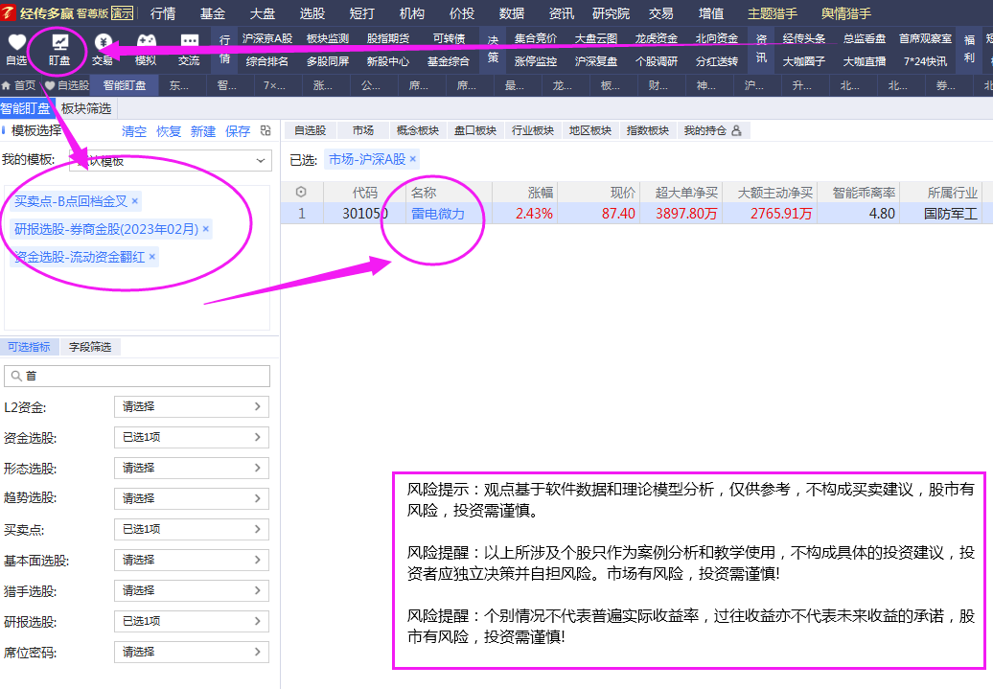The height and width of the screenshot is (689, 993).
Task: Remove the 买卖点-B点回档金叉 condition tag
Action: [x=134, y=201]
